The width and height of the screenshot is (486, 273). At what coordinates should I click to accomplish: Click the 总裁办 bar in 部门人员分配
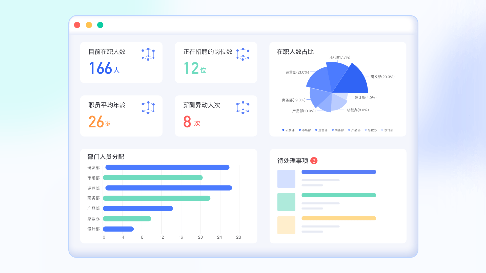point(127,219)
